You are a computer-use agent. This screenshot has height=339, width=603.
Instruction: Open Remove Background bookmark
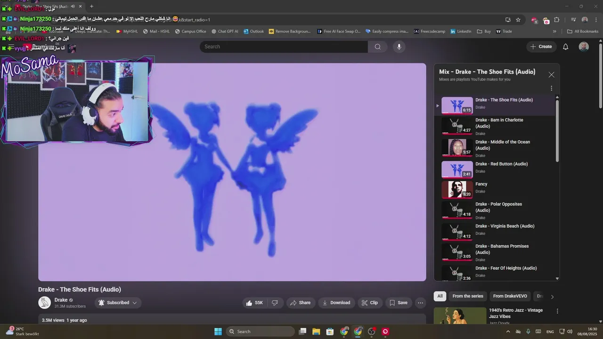coord(290,32)
